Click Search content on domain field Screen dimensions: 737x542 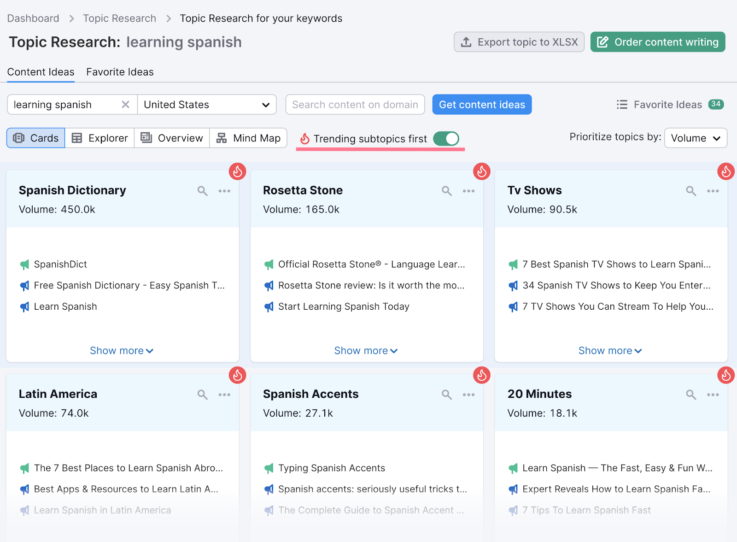click(355, 105)
